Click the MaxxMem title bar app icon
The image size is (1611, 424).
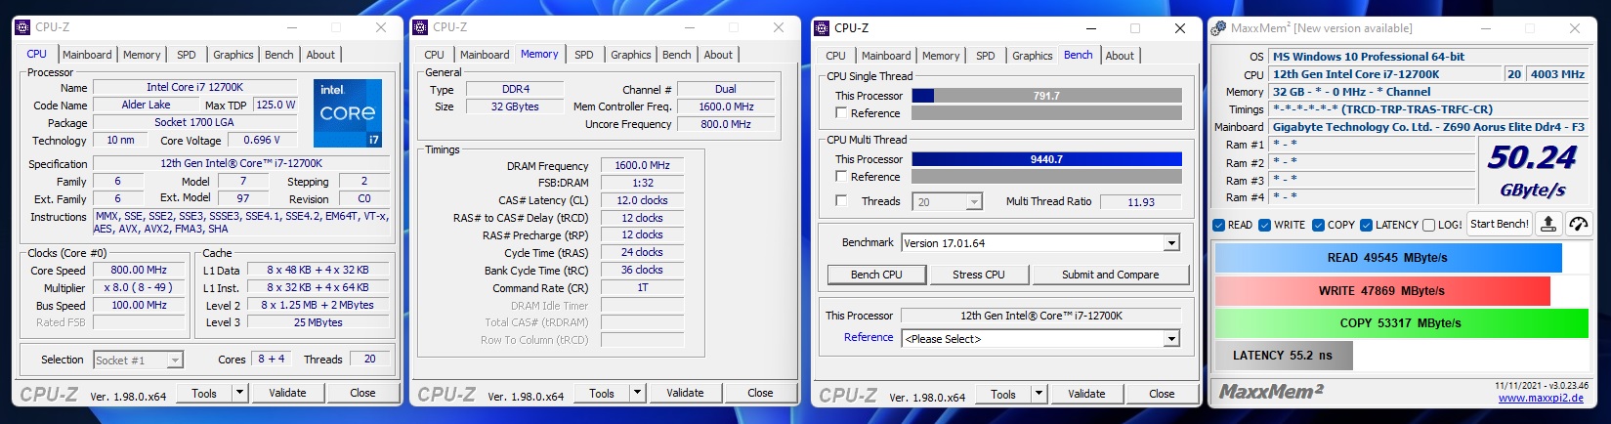[1218, 28]
